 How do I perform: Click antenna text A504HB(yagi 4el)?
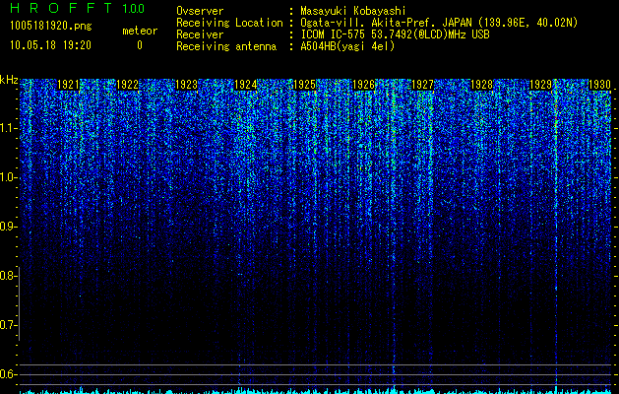tap(347, 46)
